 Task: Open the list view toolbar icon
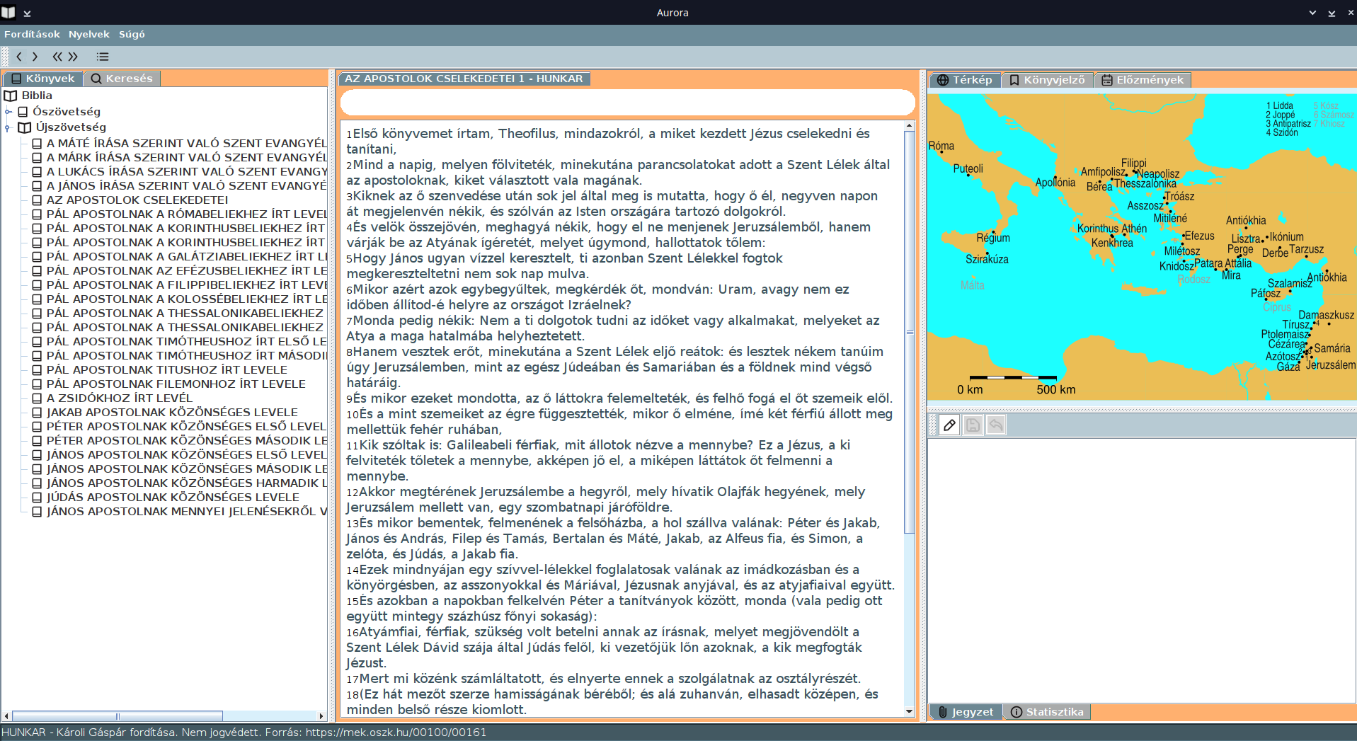point(103,57)
